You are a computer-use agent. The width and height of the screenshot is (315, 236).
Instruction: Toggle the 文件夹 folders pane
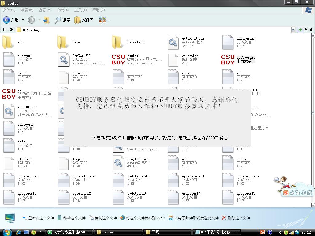[84, 20]
